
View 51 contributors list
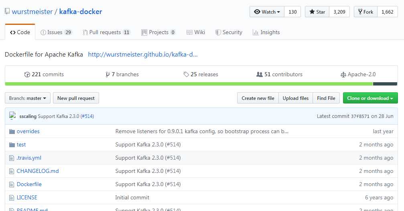coord(279,75)
